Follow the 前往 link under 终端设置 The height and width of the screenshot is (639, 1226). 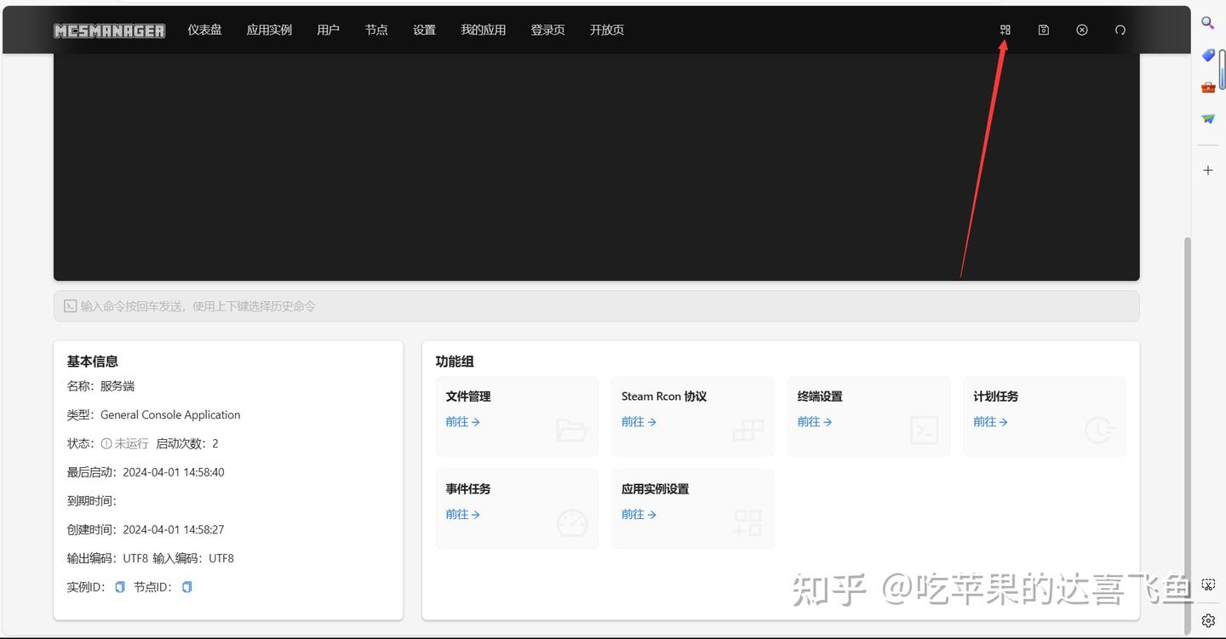tap(815, 422)
